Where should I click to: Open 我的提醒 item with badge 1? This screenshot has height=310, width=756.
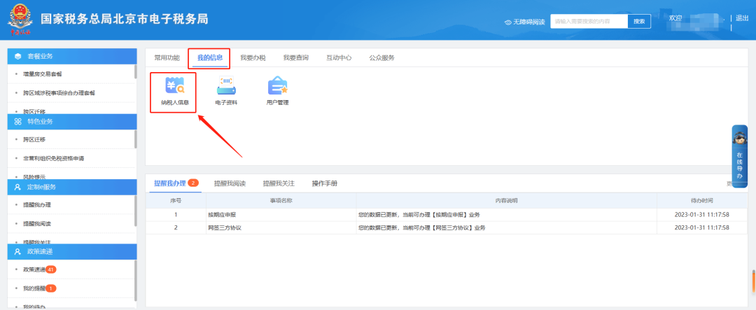coord(39,288)
